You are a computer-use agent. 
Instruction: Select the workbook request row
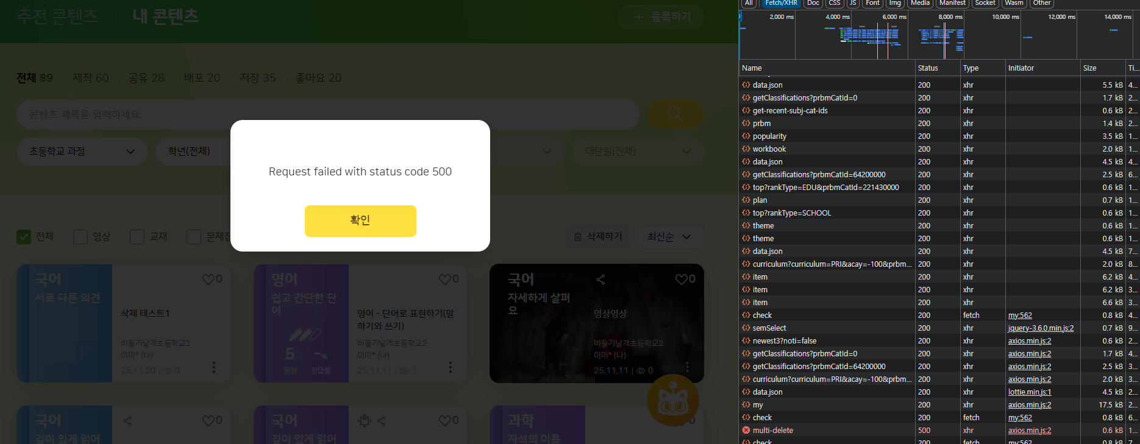pos(939,149)
